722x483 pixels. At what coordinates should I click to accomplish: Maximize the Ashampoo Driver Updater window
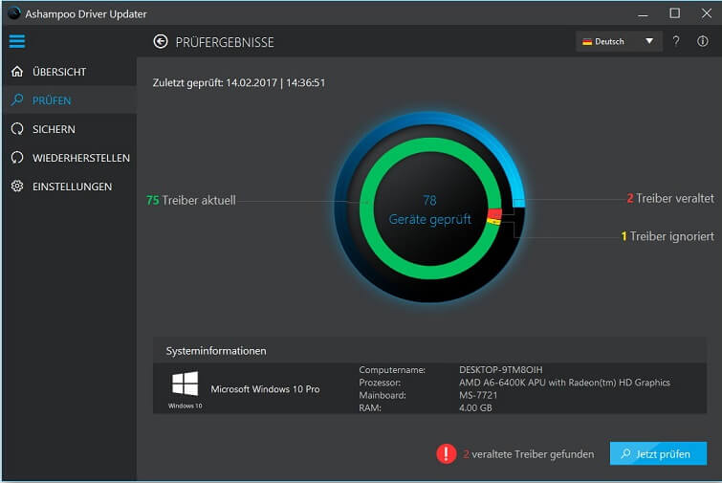[674, 13]
